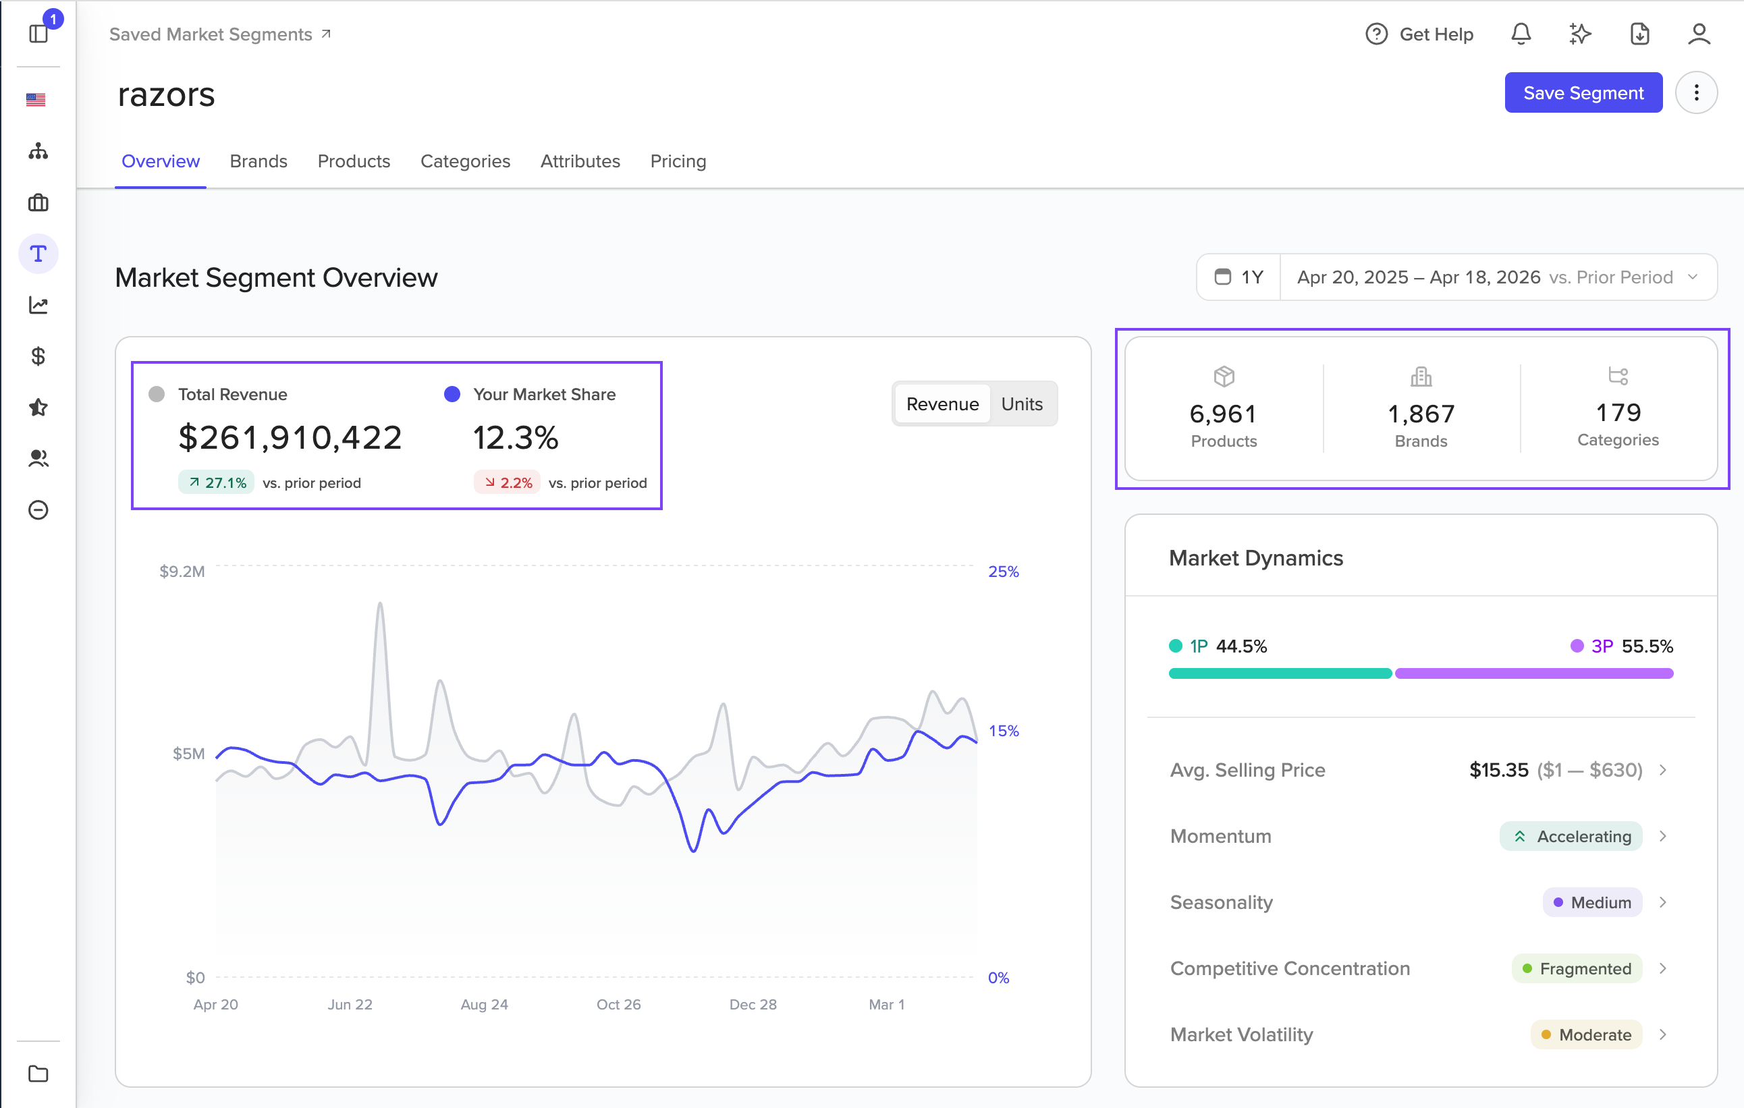Open the briefcase sidebar icon
This screenshot has width=1744, height=1108.
pos(38,202)
